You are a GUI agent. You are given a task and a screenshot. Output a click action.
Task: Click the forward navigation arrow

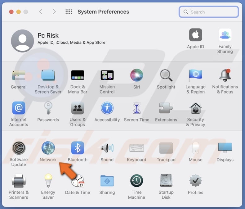[x=54, y=12]
